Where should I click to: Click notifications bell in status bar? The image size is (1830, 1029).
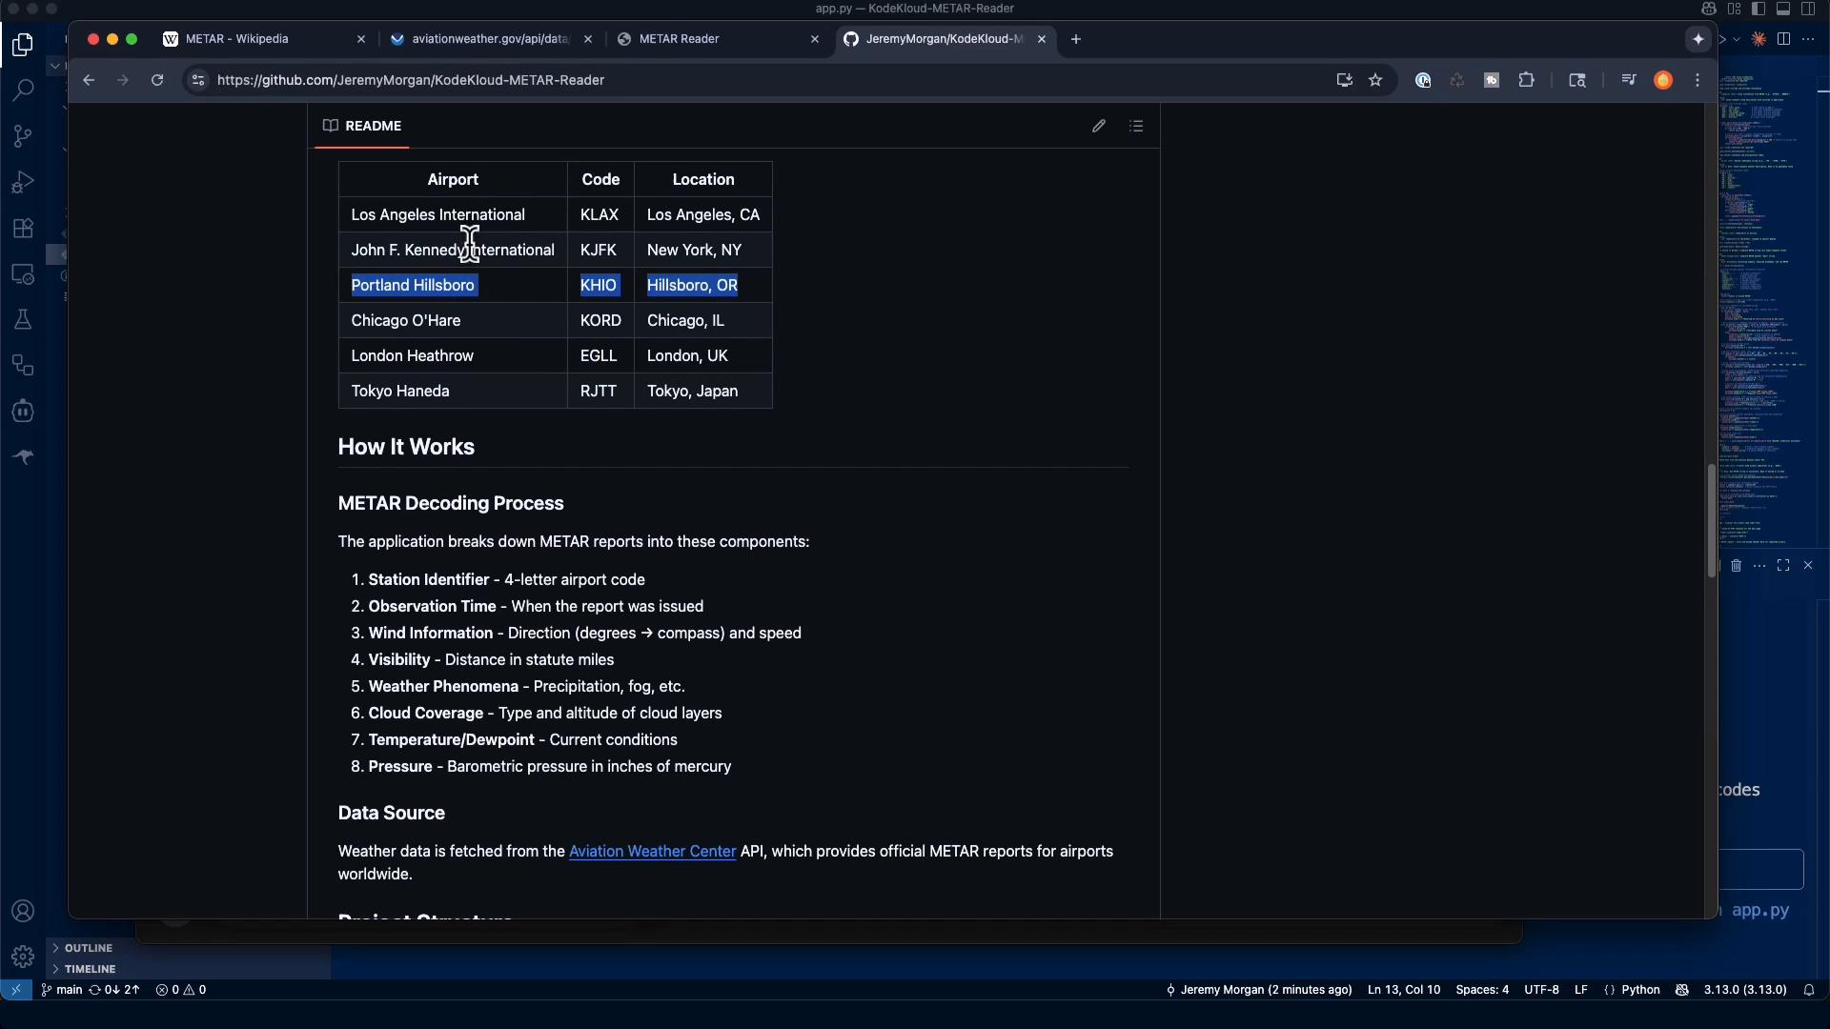point(1809,990)
